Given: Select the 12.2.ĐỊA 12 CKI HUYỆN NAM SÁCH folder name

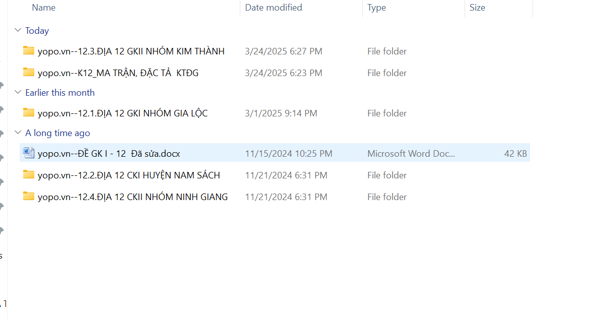Looking at the screenshot, I should point(129,175).
